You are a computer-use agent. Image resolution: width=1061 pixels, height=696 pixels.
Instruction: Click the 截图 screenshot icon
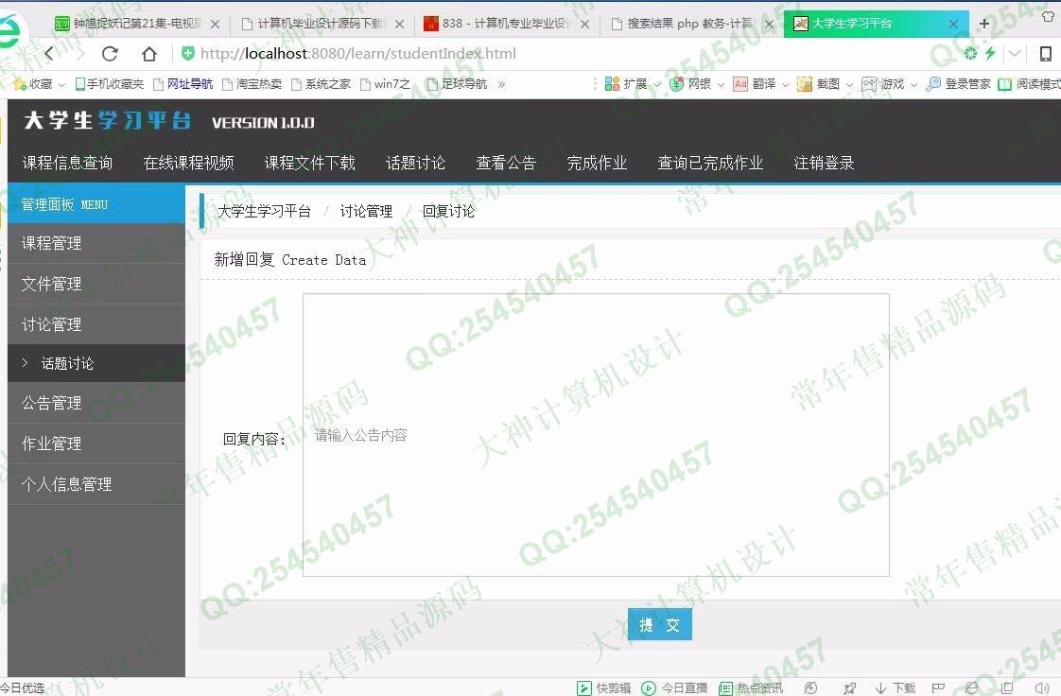(805, 84)
